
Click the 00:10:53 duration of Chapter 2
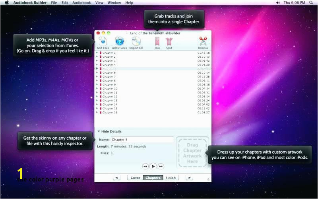(x=204, y=57)
